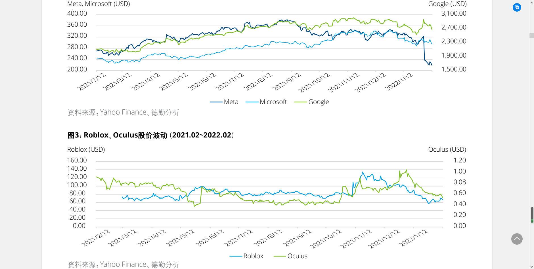Click the Roblox, Oculus chart title heading
This screenshot has height=269, width=534.
coord(150,135)
